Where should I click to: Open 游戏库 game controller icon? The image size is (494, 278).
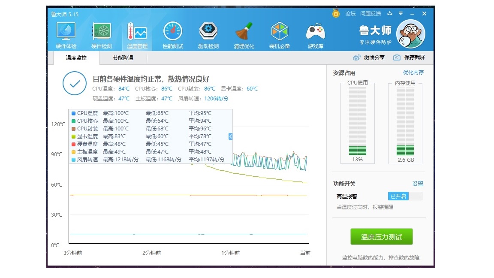pyautogui.click(x=315, y=35)
